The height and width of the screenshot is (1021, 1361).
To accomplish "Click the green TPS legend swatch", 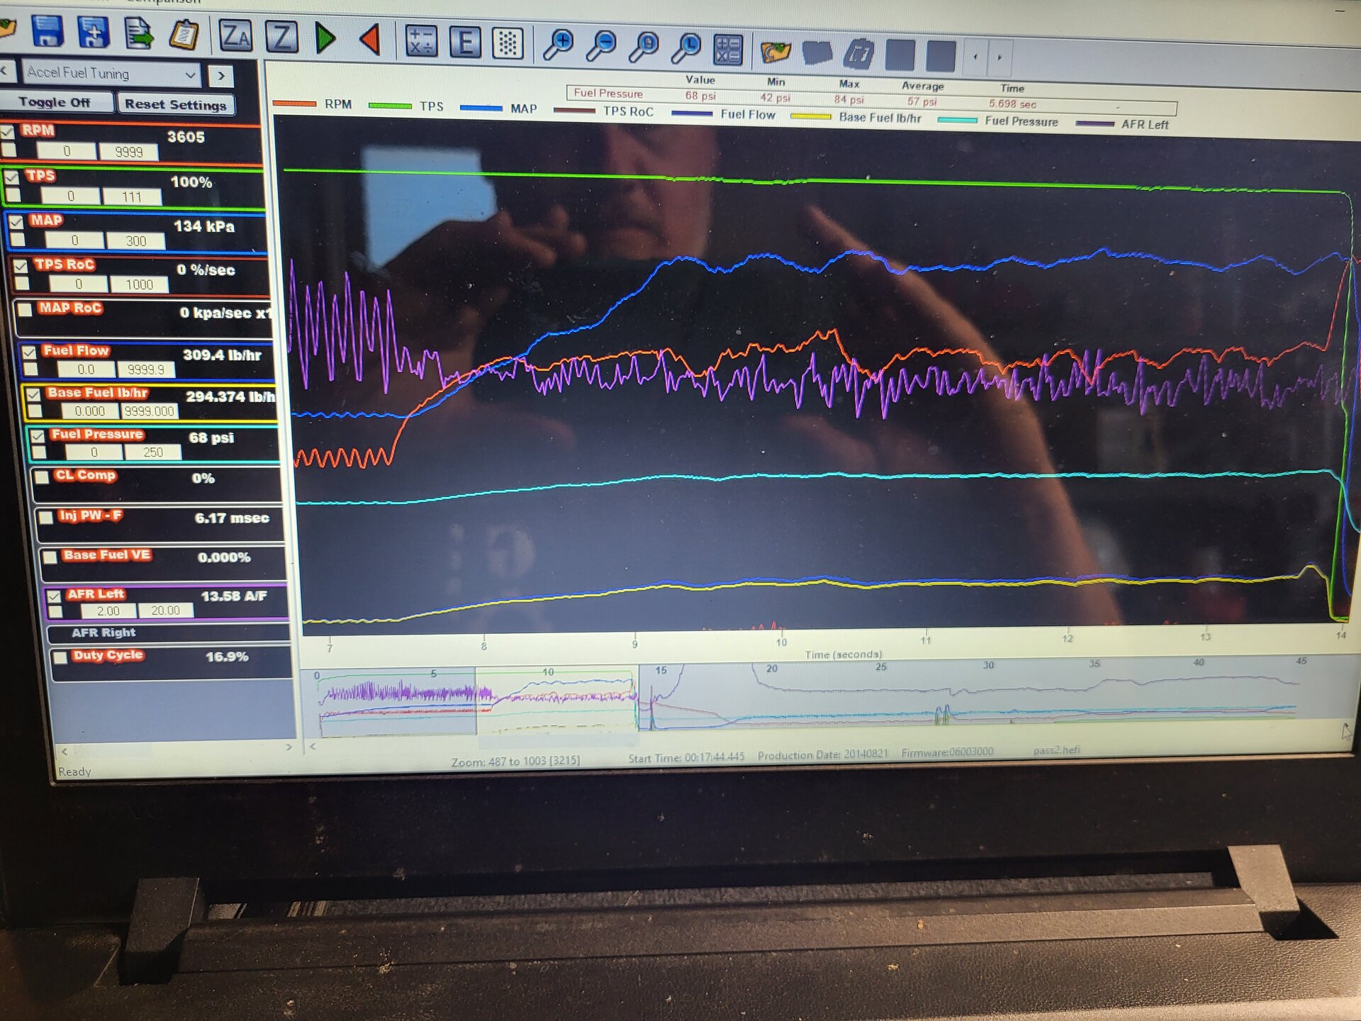I will [x=389, y=106].
